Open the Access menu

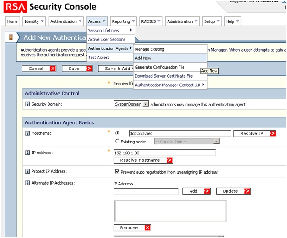tap(97, 21)
